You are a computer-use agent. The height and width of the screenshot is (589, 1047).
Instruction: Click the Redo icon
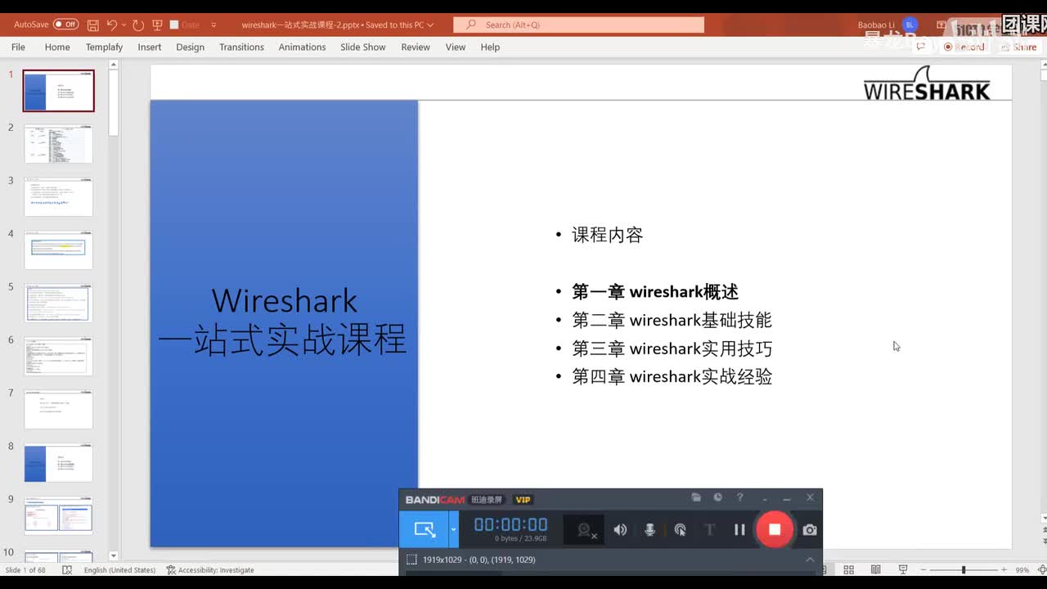coord(137,25)
